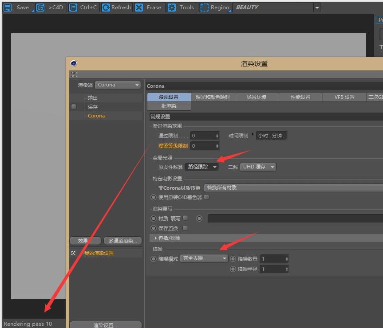Select 保存 in the settings tree
The height and width of the screenshot is (328, 383).
point(93,107)
